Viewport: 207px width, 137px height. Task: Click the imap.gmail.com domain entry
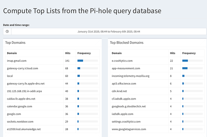point(17,61)
